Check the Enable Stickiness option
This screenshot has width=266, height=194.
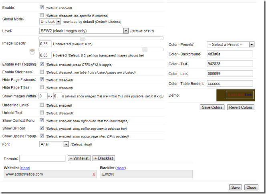[42, 72]
